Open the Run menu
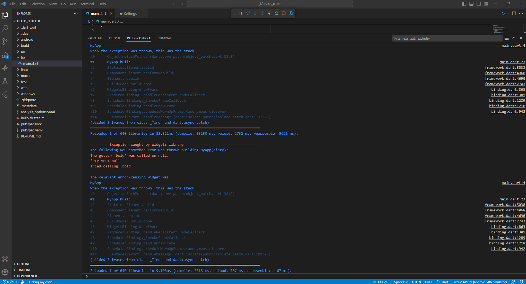 pos(73,4)
